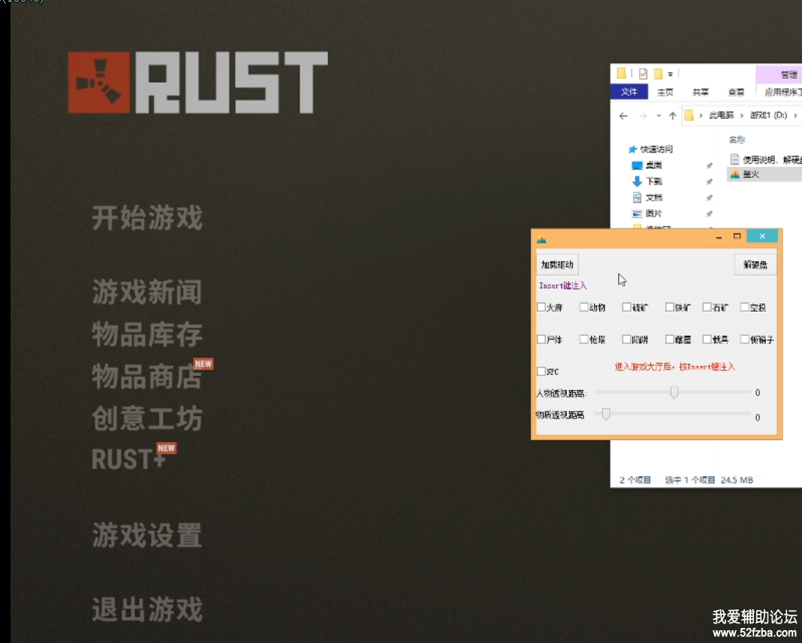
Task: Click the 名称 column header
Action: click(x=737, y=140)
